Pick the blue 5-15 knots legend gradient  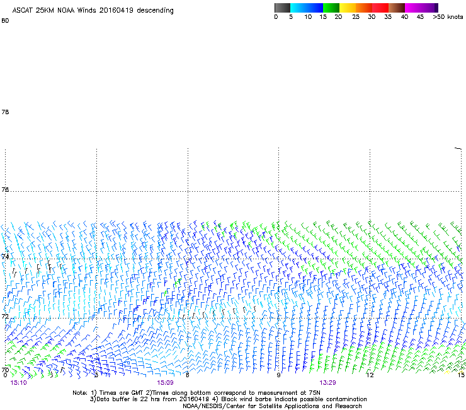point(307,8)
